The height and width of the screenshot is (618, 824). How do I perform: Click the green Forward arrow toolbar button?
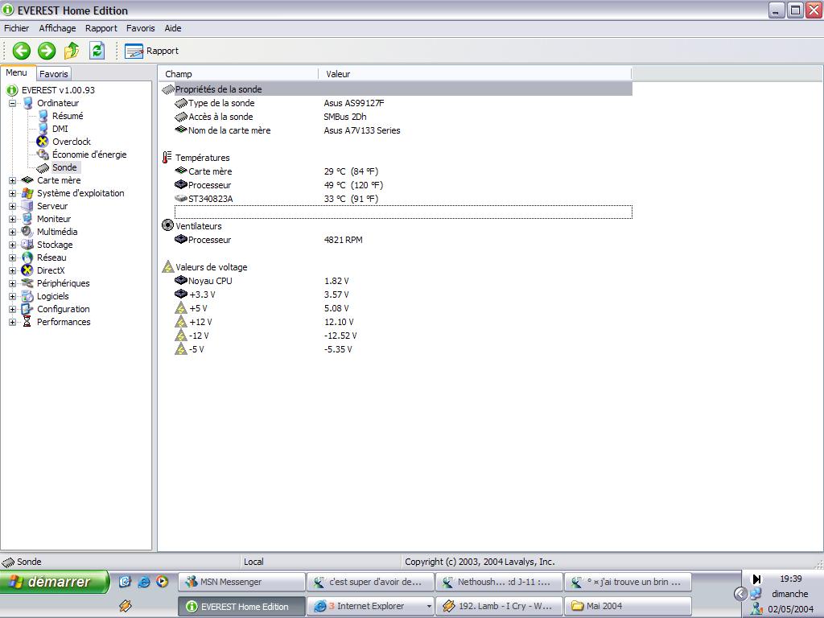click(x=46, y=51)
